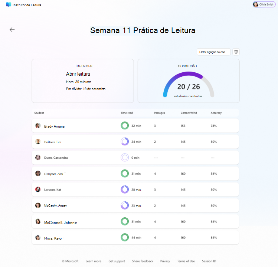This screenshot has height=267, width=278.
Task: Click Brady Amana's avatar photo
Action: [38, 126]
